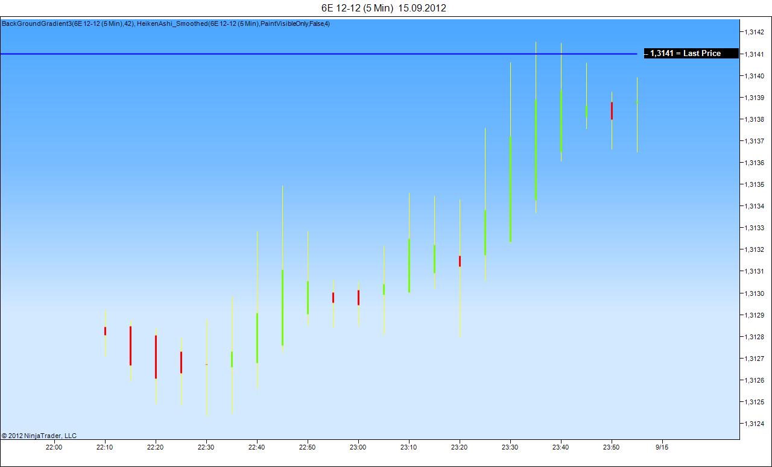Select the green candle at 23:15
This screenshot has width=772, height=467.
click(x=434, y=259)
